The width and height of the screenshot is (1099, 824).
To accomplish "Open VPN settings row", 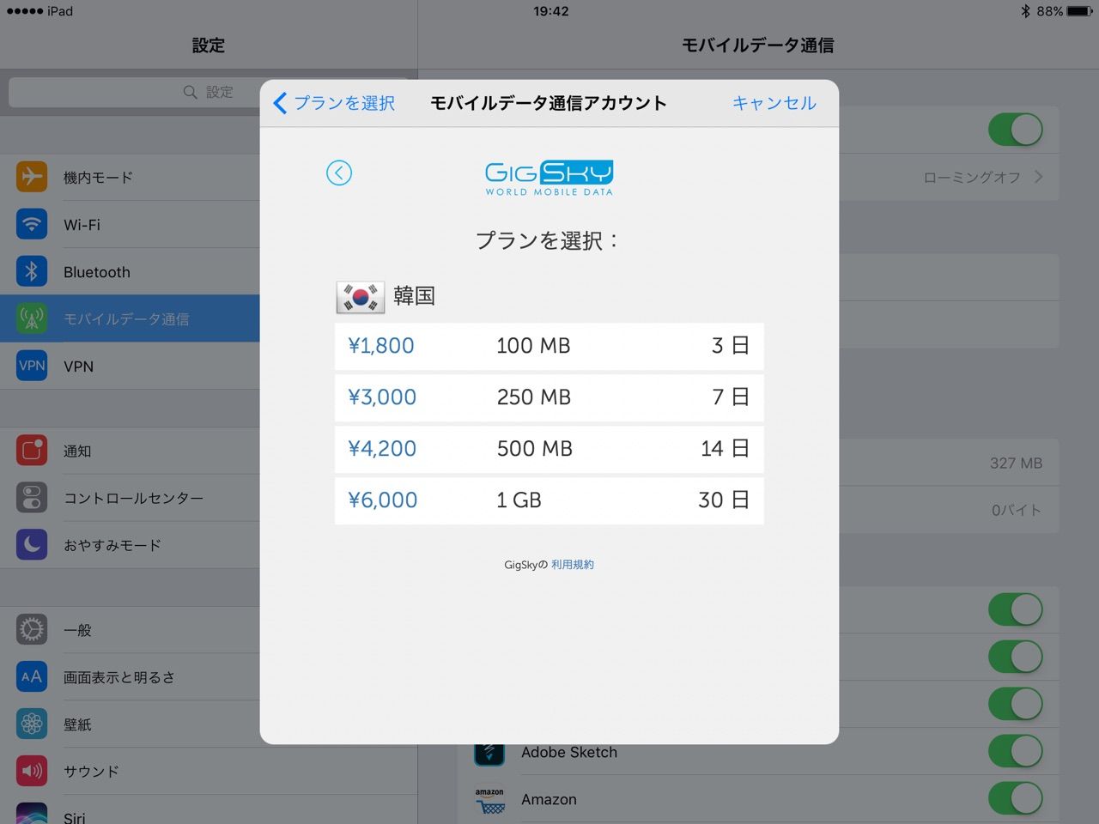I will (x=130, y=367).
